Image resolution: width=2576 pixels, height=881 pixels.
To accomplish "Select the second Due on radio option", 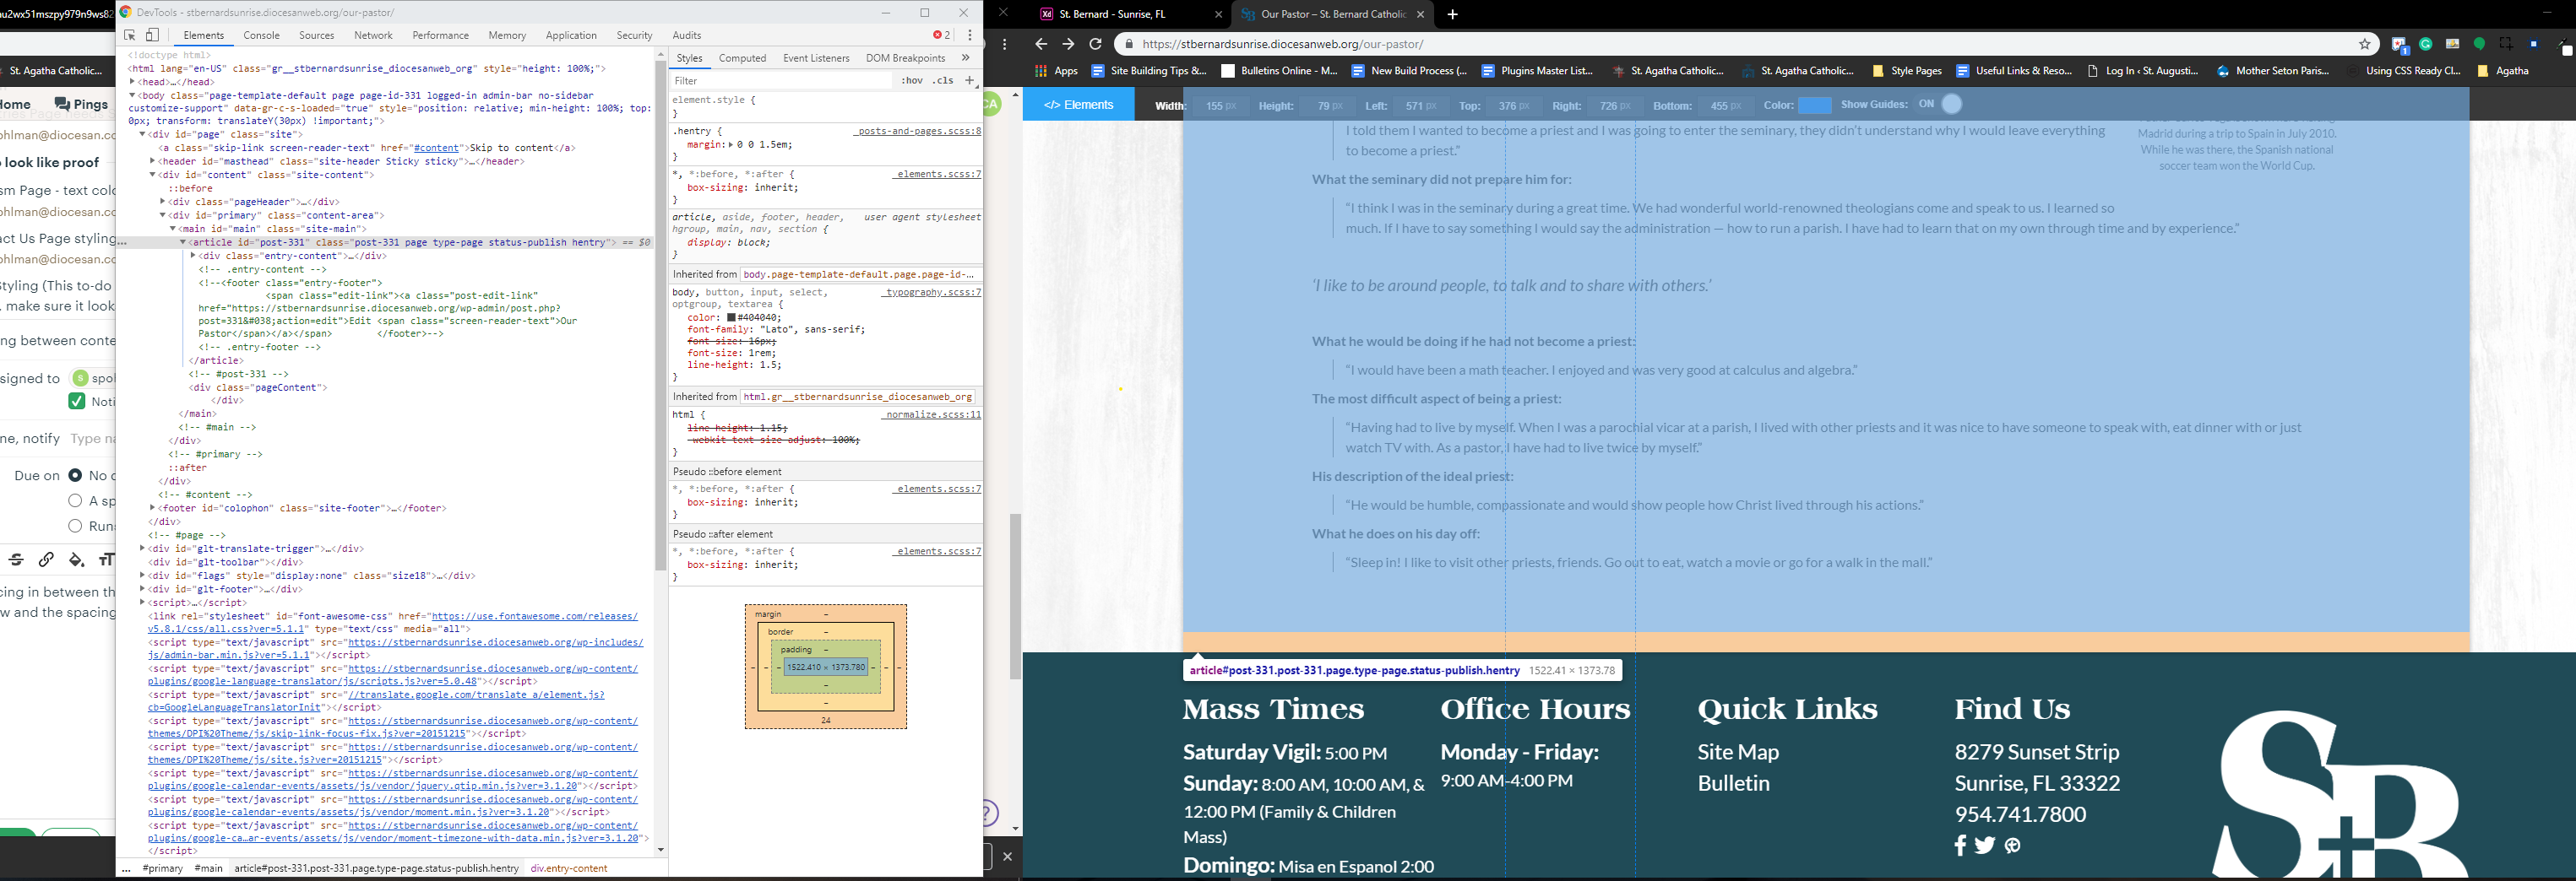I will [x=75, y=500].
